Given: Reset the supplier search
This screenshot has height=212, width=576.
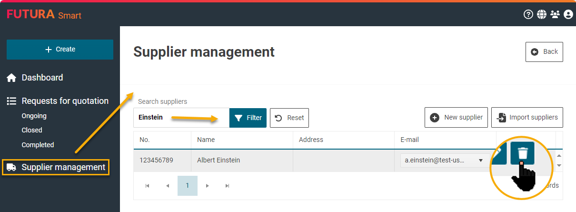Looking at the screenshot, I should pos(289,118).
